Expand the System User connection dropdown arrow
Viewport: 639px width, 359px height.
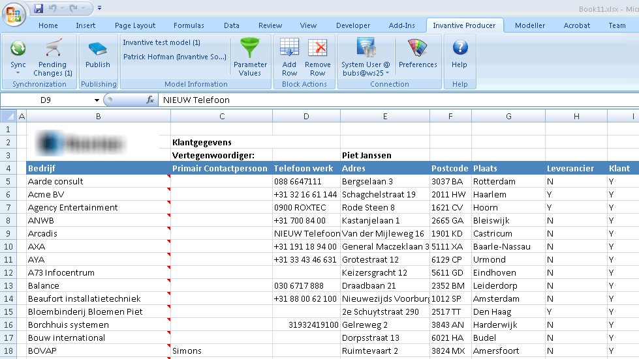[387, 73]
